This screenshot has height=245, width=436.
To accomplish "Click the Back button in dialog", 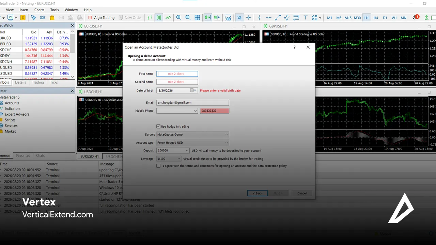I will [x=258, y=193].
